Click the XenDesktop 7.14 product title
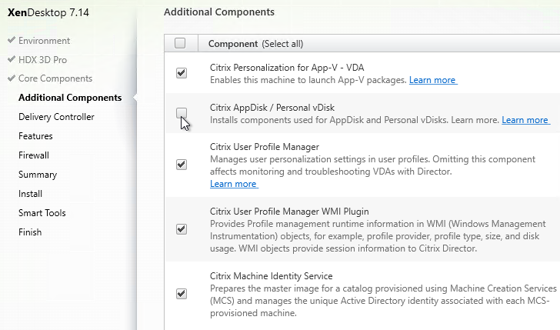The image size is (560, 330). pos(48,12)
